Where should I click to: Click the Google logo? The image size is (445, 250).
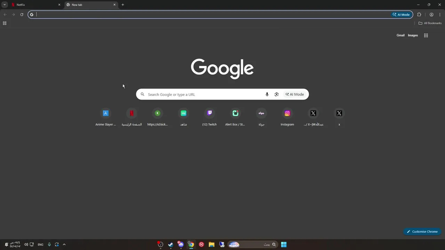click(222, 69)
